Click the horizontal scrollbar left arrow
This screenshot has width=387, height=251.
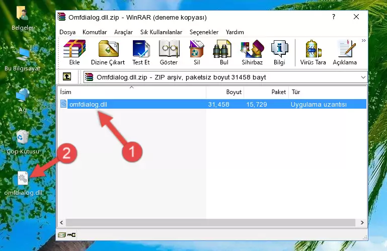click(x=62, y=222)
